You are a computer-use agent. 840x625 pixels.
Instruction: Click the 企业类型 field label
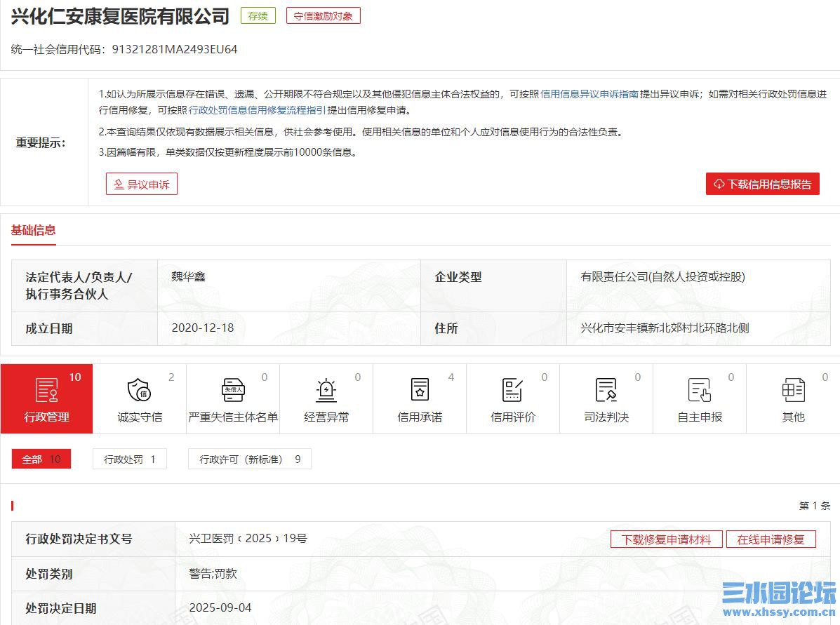tap(458, 277)
